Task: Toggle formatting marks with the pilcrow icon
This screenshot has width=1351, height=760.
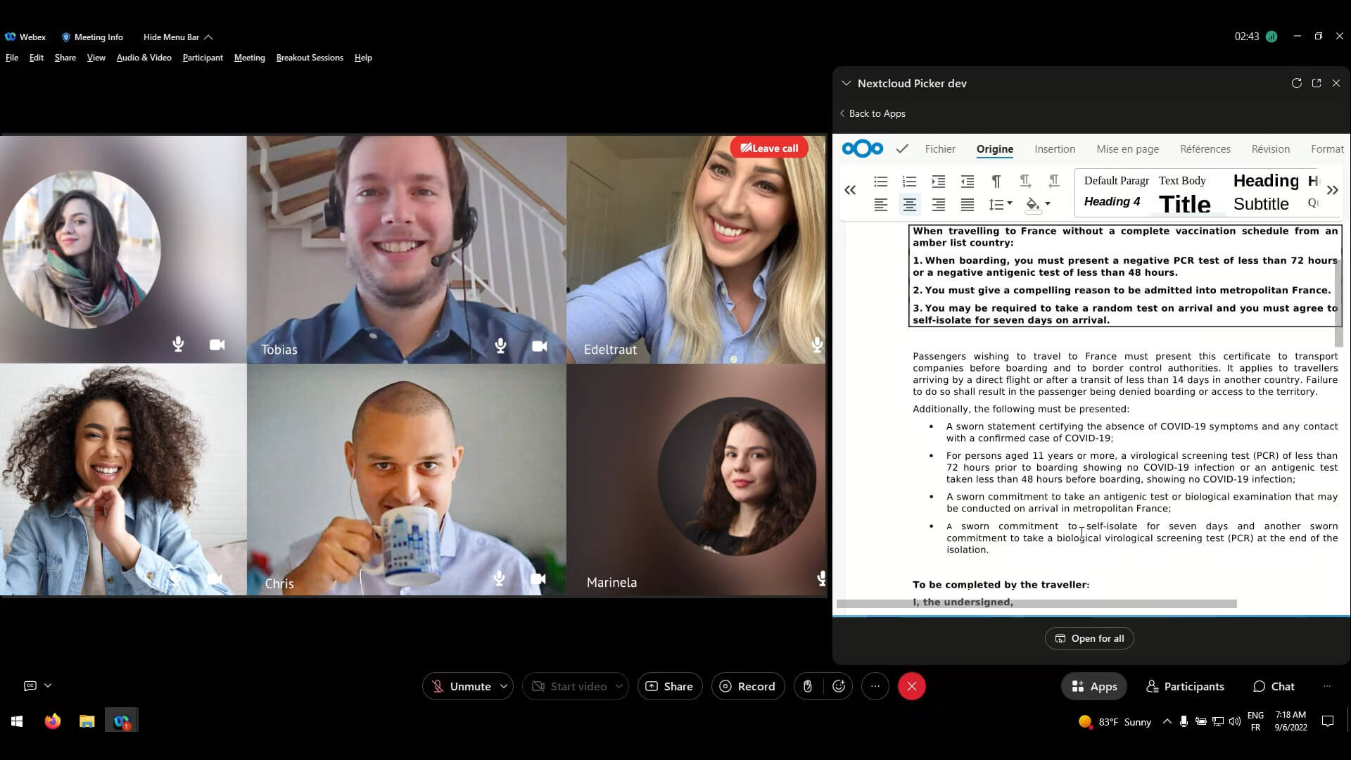Action: point(996,181)
